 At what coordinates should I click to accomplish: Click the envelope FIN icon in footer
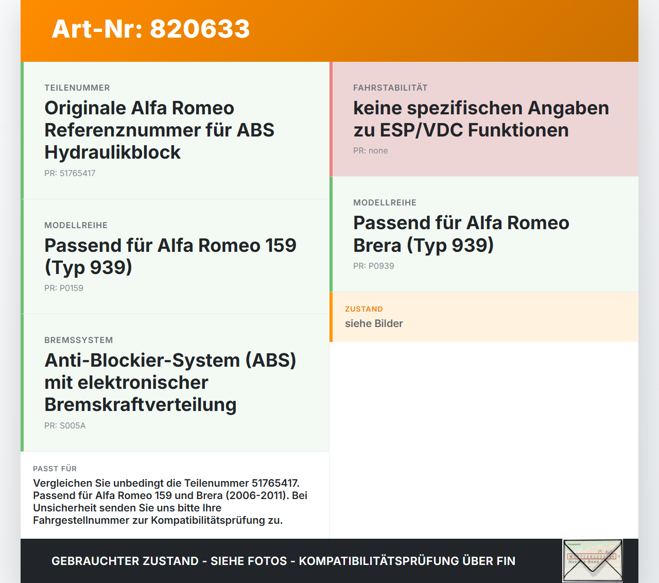593,560
